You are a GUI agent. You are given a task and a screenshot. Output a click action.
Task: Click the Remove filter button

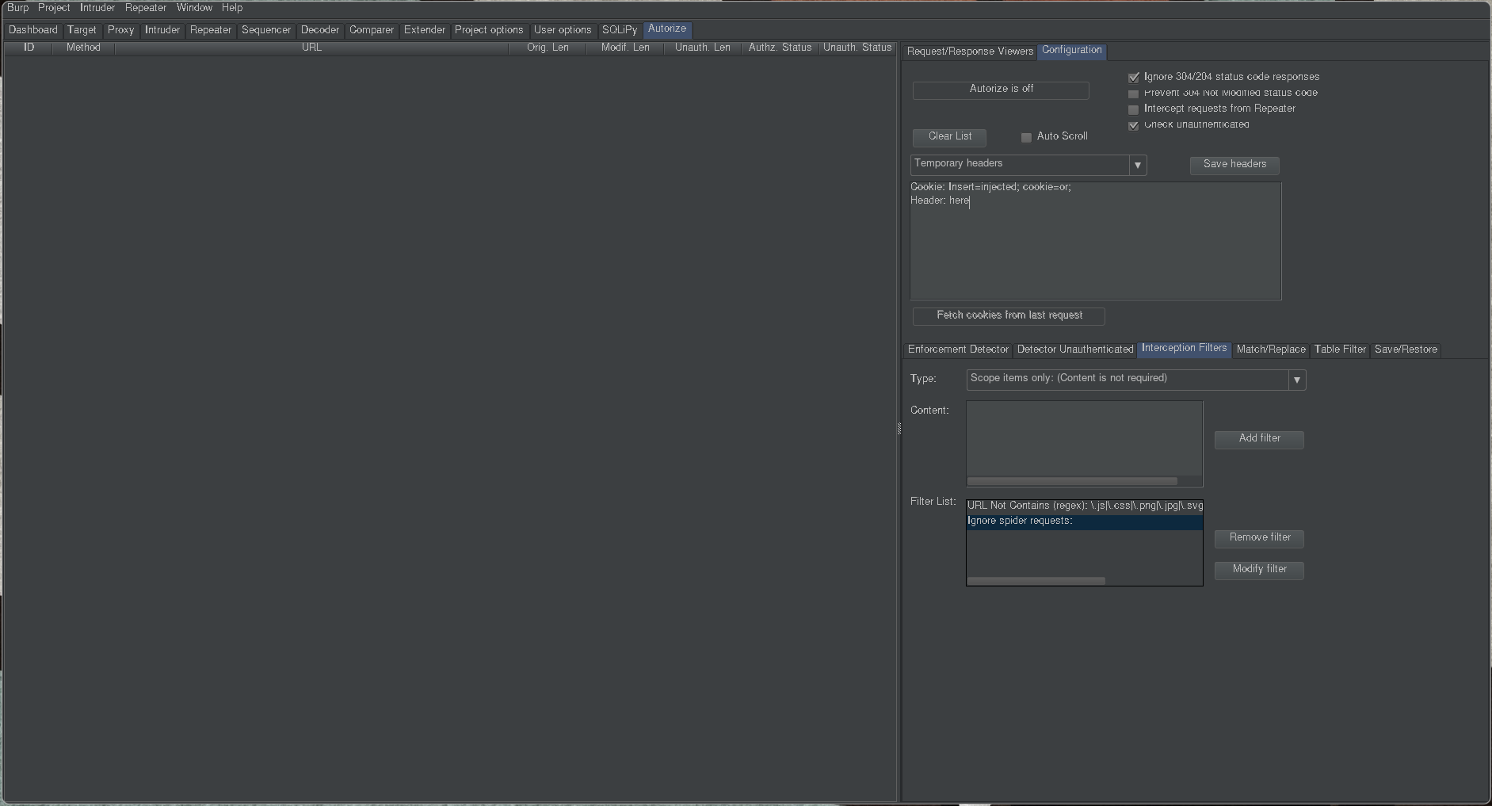(1258, 538)
